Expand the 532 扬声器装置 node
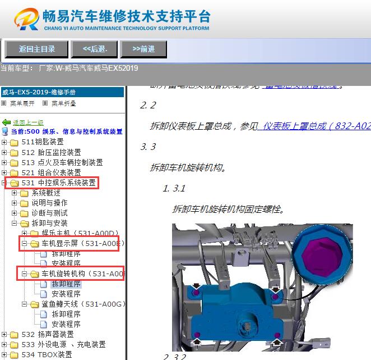The image size is (371, 360). coord(4,335)
